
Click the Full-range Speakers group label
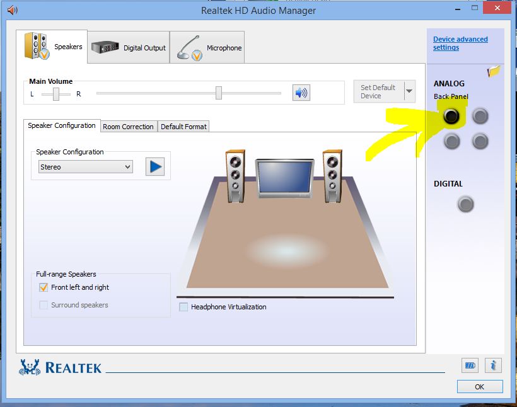(66, 274)
